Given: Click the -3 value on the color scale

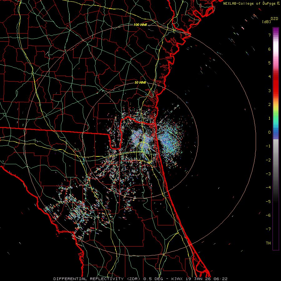Looking at the screenshot, I should pos(268,174).
